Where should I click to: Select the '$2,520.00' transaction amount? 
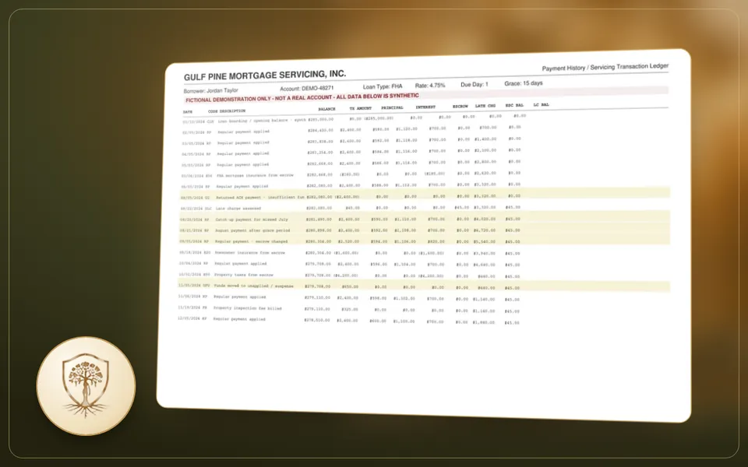click(x=349, y=241)
